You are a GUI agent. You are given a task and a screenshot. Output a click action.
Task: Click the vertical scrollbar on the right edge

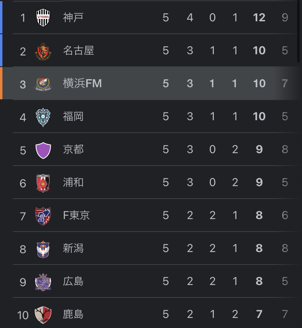pos(298,31)
